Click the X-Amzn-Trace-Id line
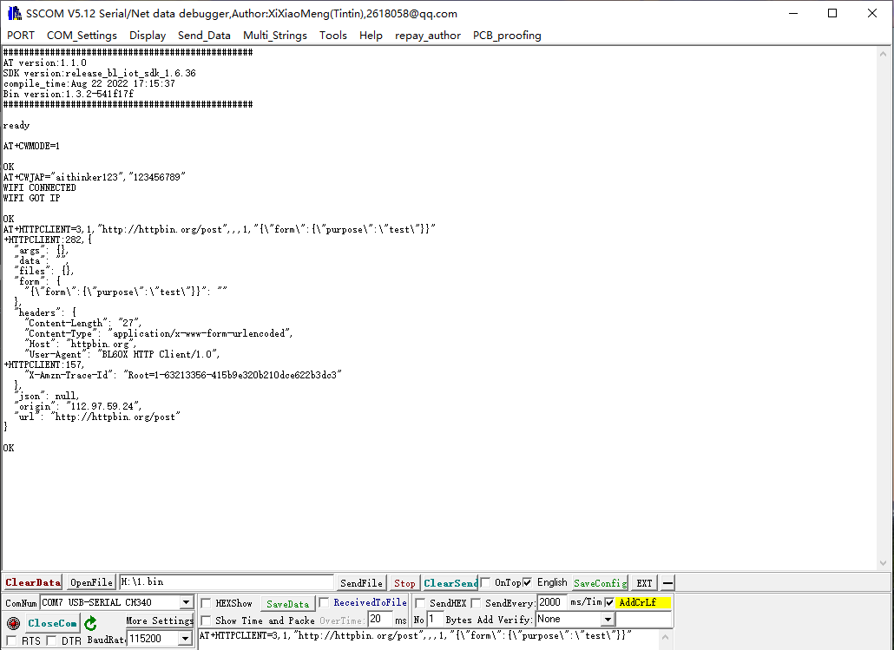Image resolution: width=894 pixels, height=650 pixels. tap(183, 375)
